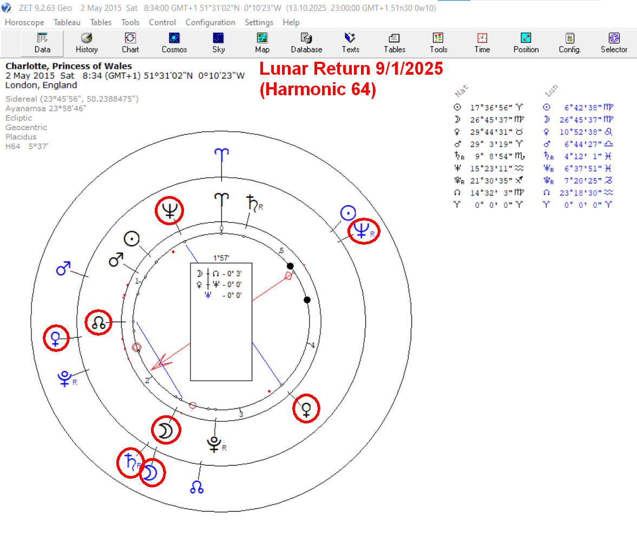637x542 pixels.
Task: Open the History toolbar button
Action: pos(87,43)
